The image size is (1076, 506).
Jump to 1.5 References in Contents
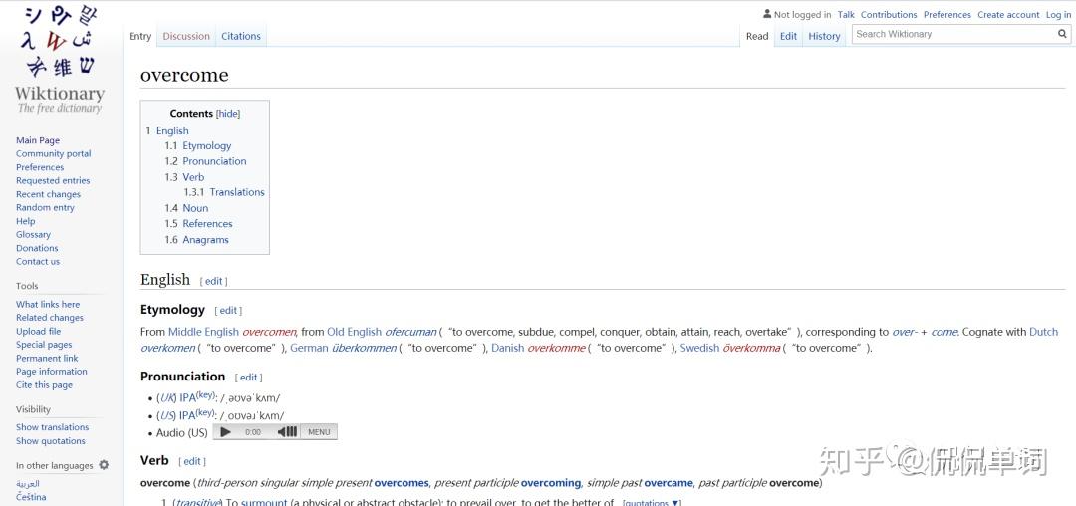[x=198, y=223]
